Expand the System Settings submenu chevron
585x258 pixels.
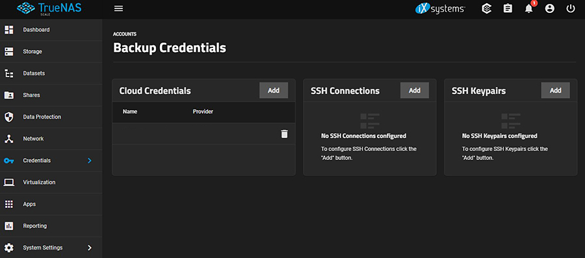[89, 248]
